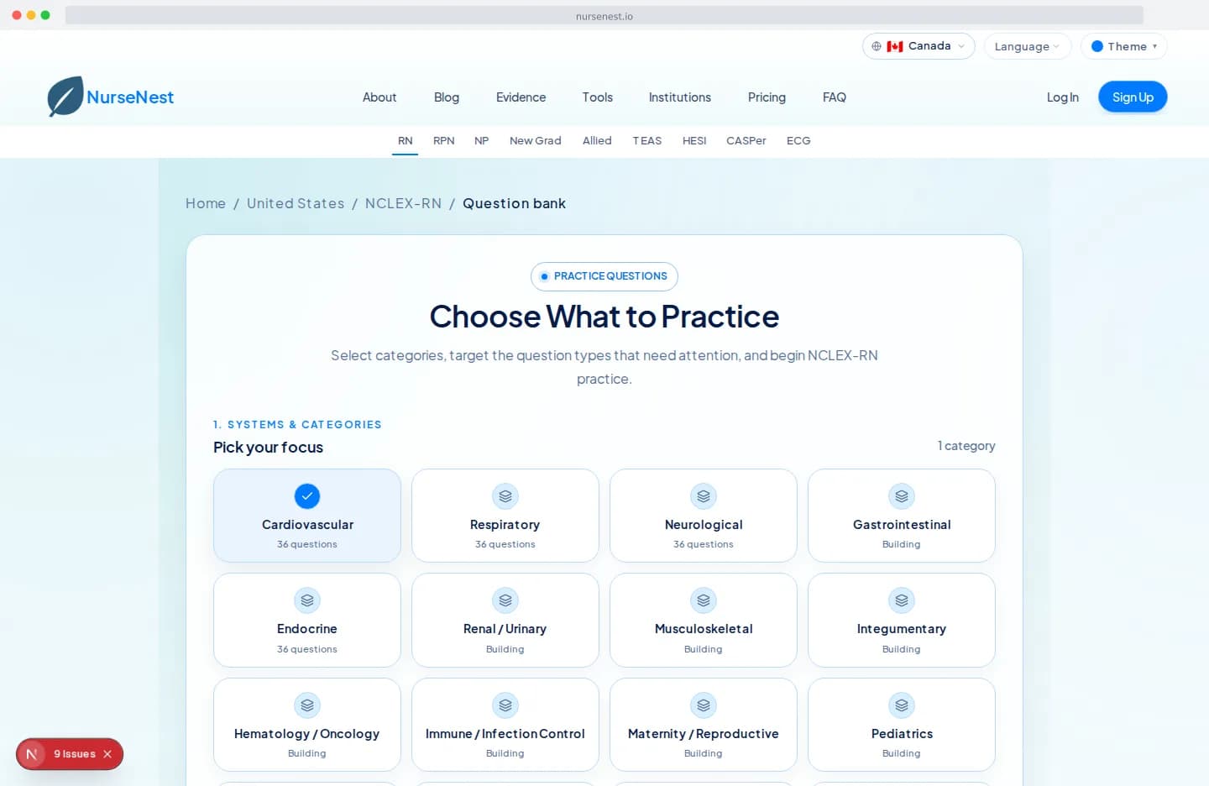This screenshot has width=1209, height=786.
Task: Click the blue Theme color dot
Action: [x=1096, y=46]
